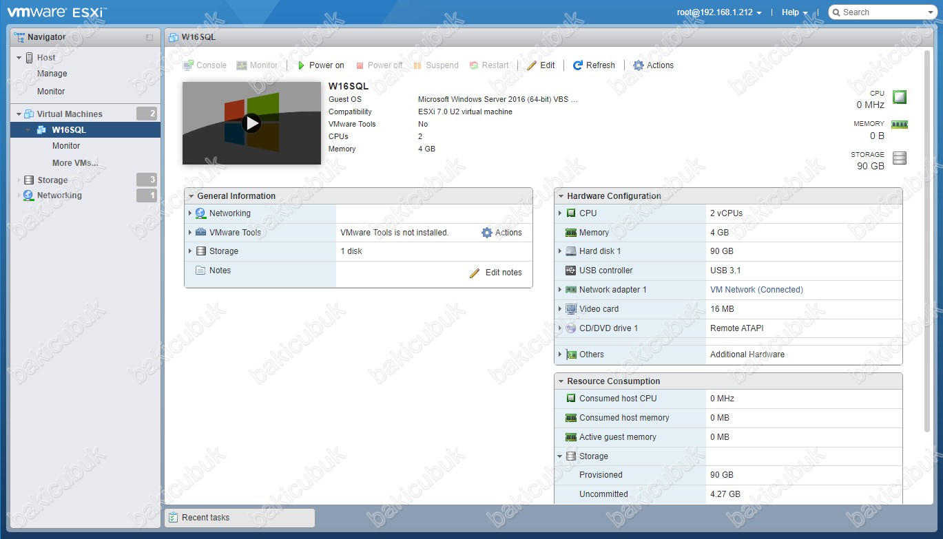943x539 pixels.
Task: Select the Uncommitted value 4.27 GB
Action: click(725, 494)
